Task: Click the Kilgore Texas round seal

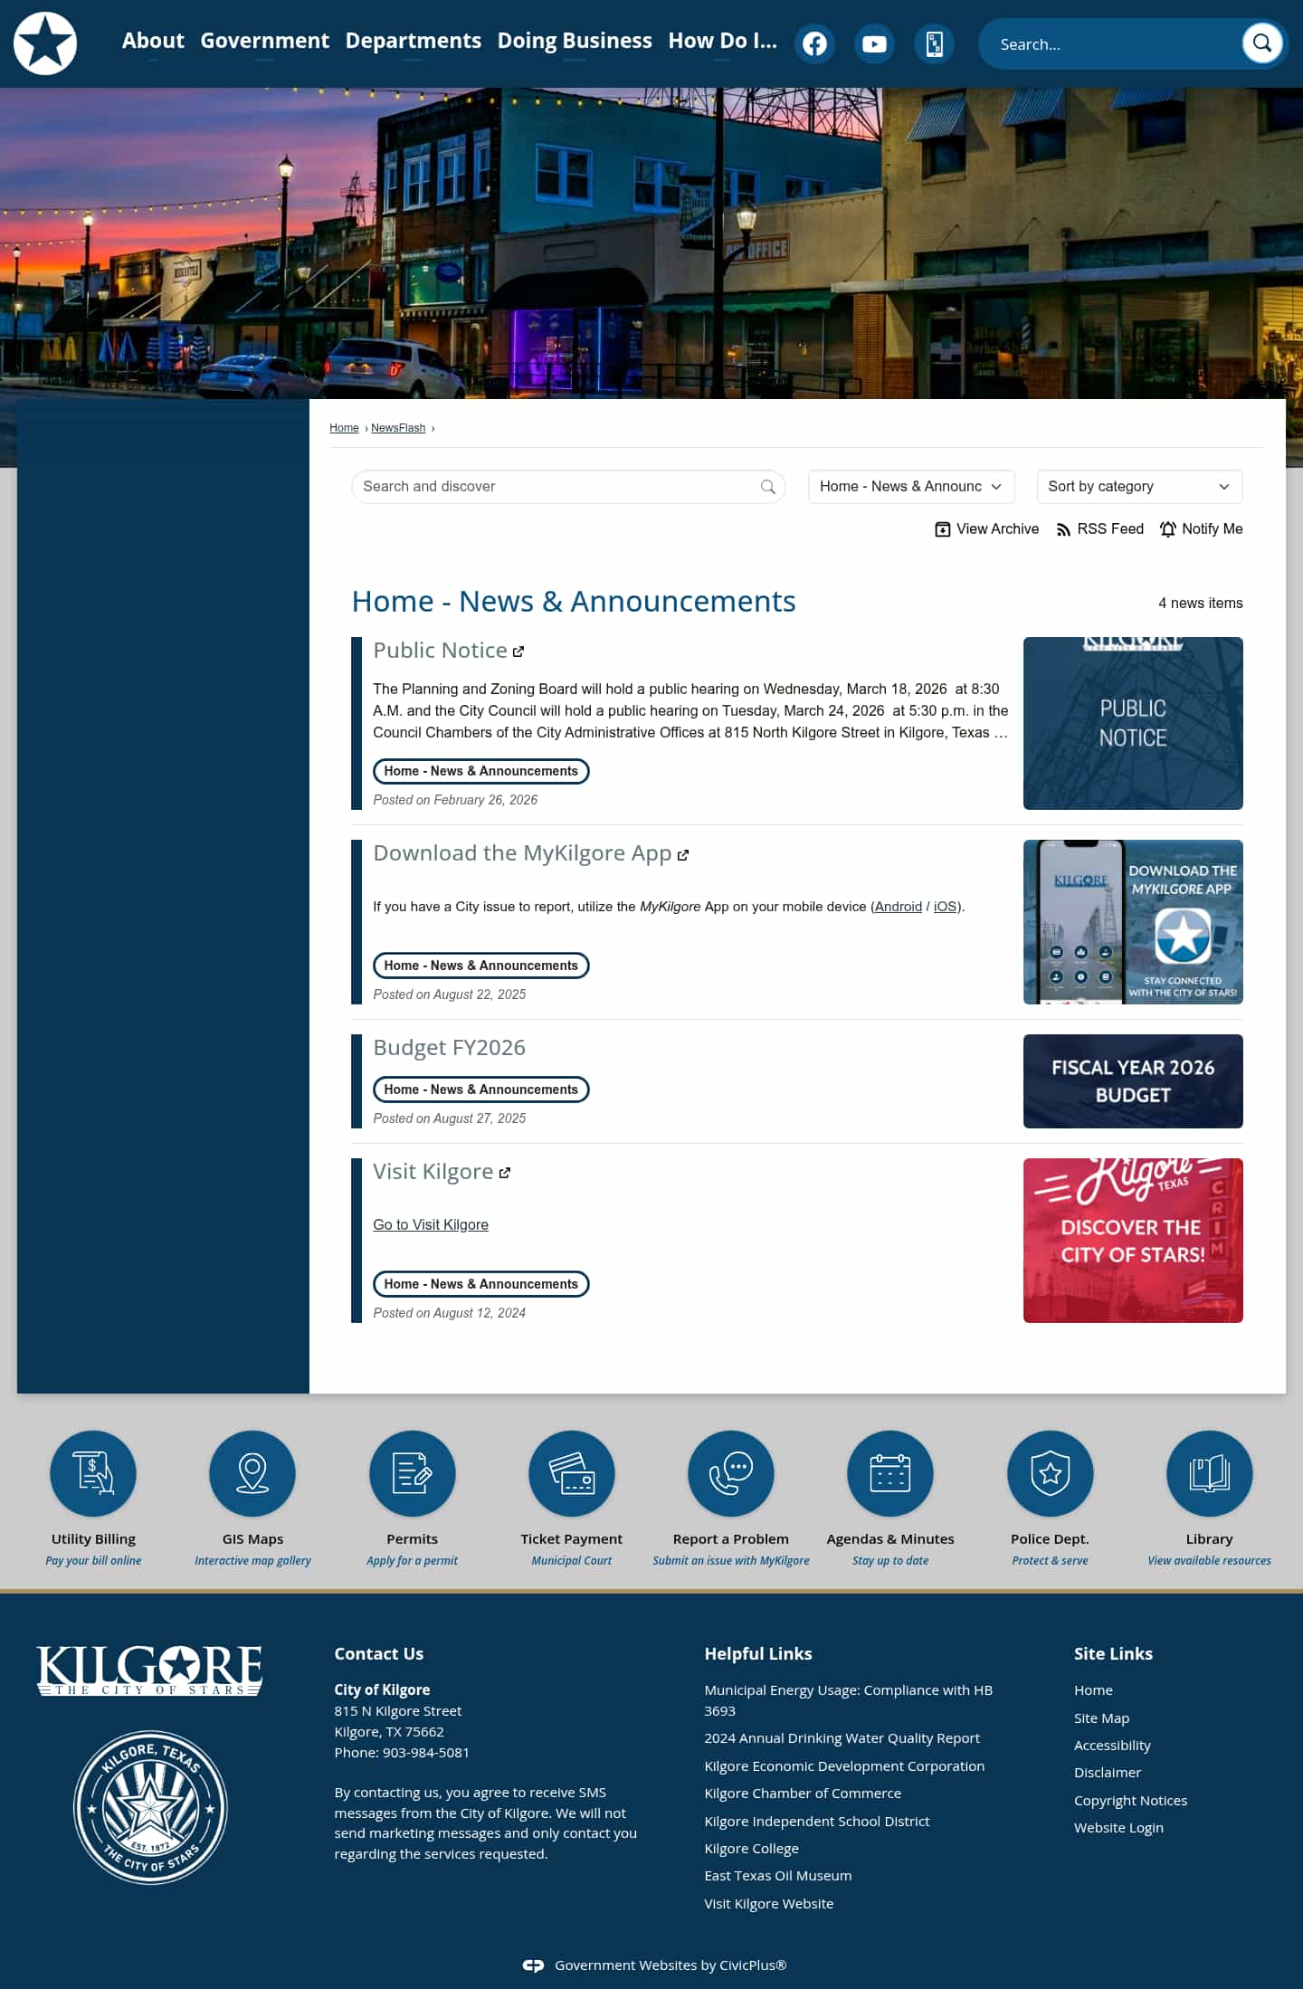Action: pyautogui.click(x=150, y=1808)
